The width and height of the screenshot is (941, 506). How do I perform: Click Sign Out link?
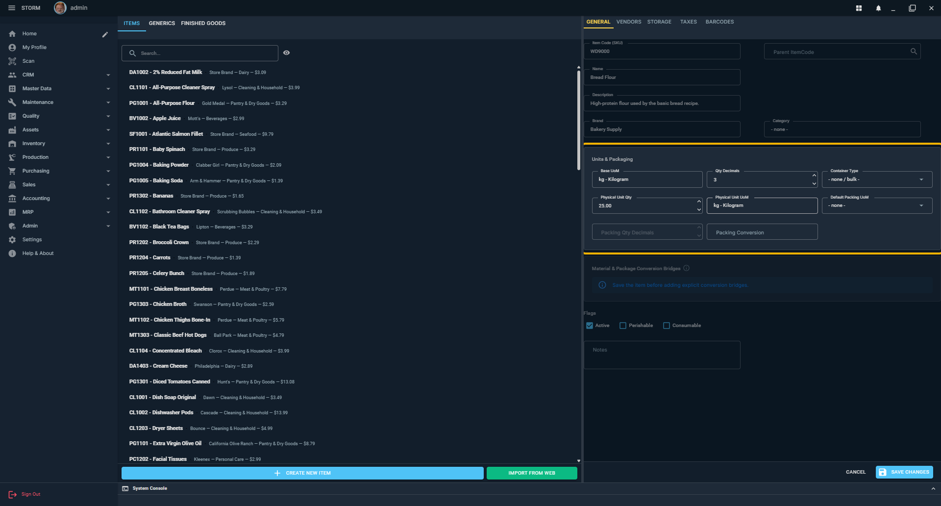coord(31,494)
